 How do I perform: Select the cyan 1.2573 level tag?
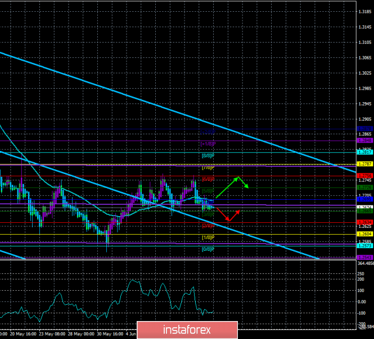[365, 246]
